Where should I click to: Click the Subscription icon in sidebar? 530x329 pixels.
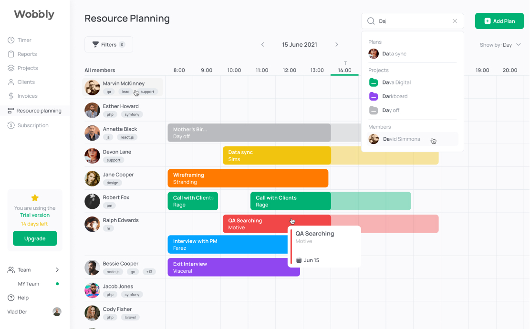coord(11,125)
